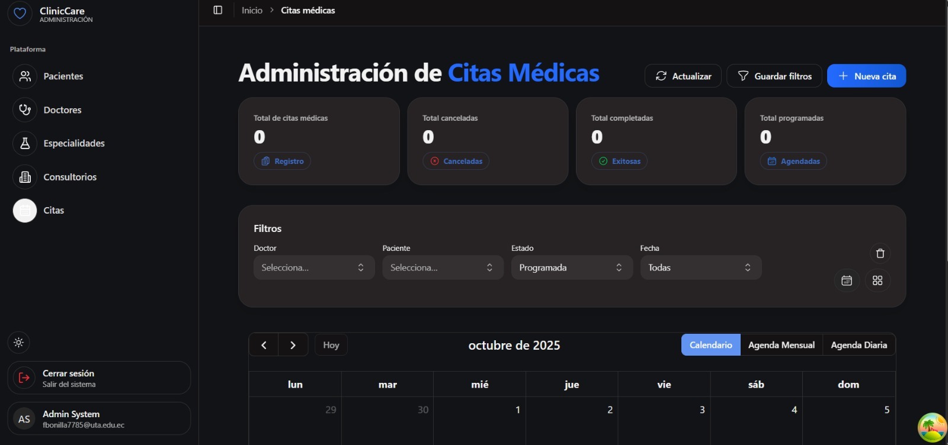The width and height of the screenshot is (948, 445).
Task: Switch to Agenda Diaria tab
Action: pos(859,345)
